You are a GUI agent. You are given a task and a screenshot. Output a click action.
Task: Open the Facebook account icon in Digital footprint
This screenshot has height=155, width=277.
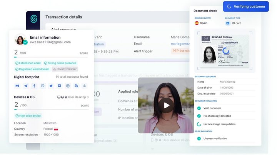(x=34, y=86)
